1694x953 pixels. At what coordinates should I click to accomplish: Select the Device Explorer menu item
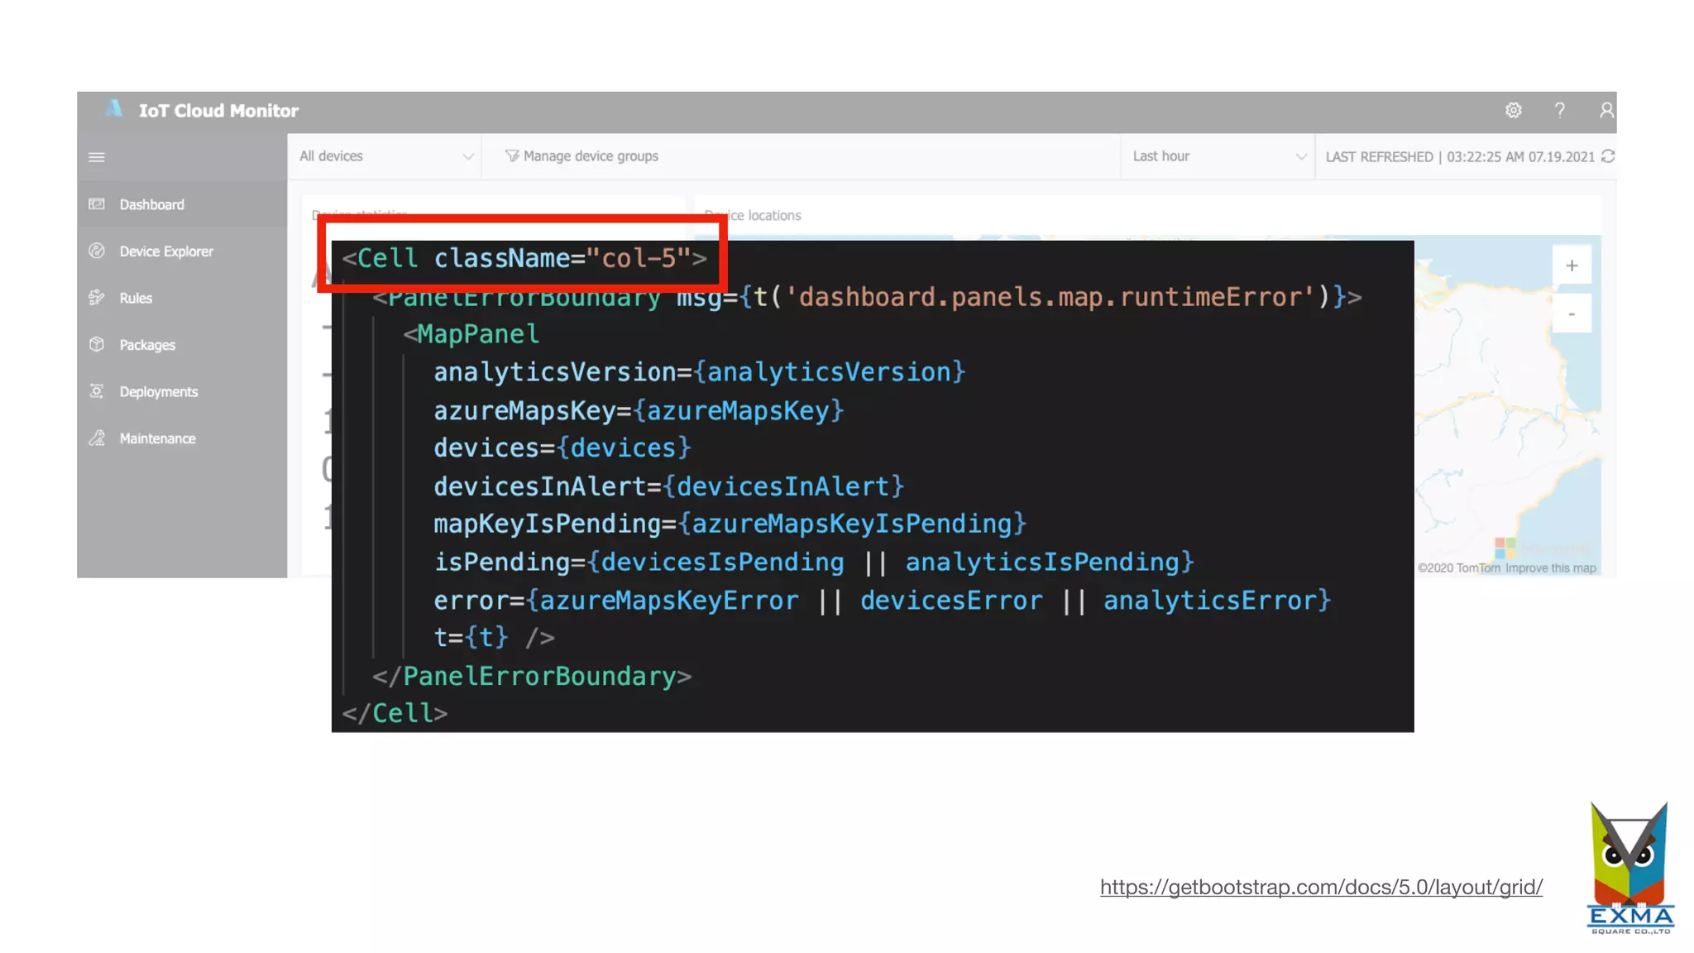coord(166,251)
